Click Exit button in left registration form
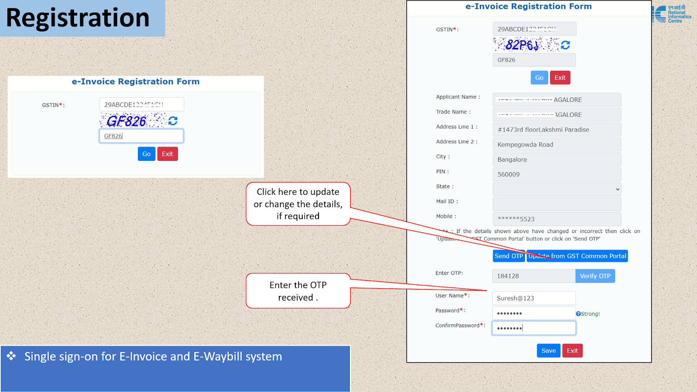The image size is (697, 392). (167, 154)
